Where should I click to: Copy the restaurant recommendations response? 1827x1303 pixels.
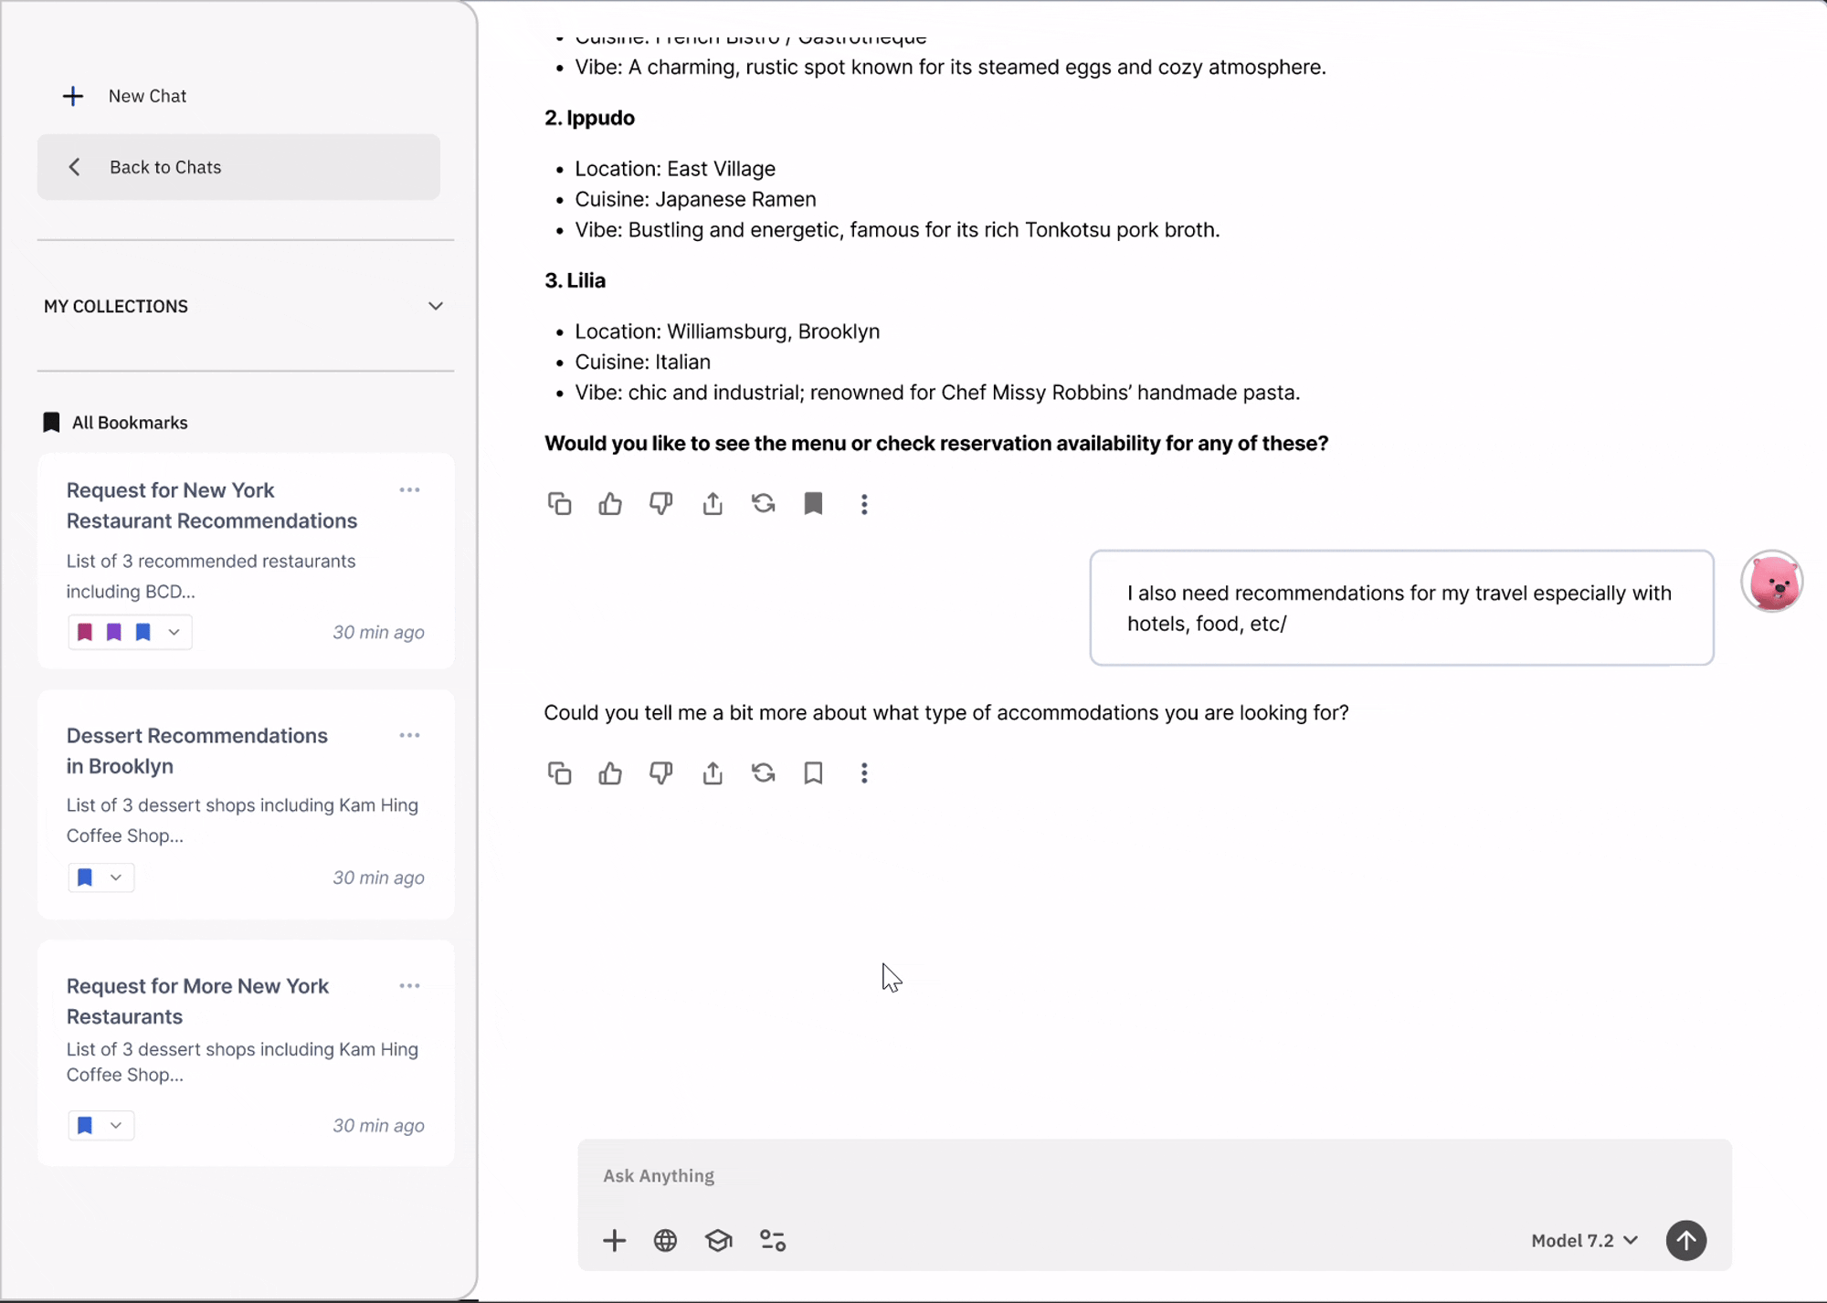click(x=559, y=503)
